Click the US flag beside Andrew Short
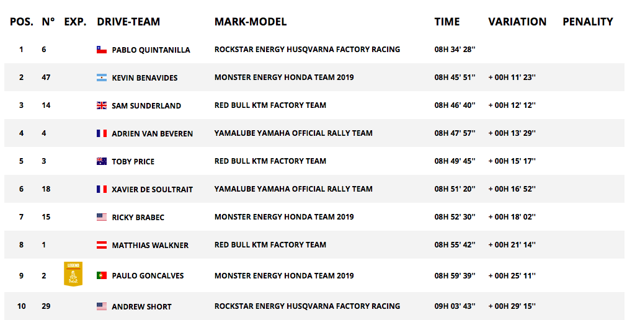Viewport: 627px width, 320px height. (x=102, y=306)
